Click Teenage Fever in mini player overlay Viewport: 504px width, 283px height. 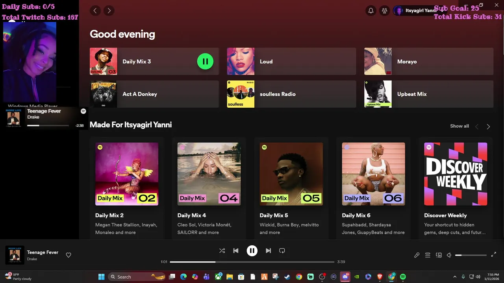point(44,111)
